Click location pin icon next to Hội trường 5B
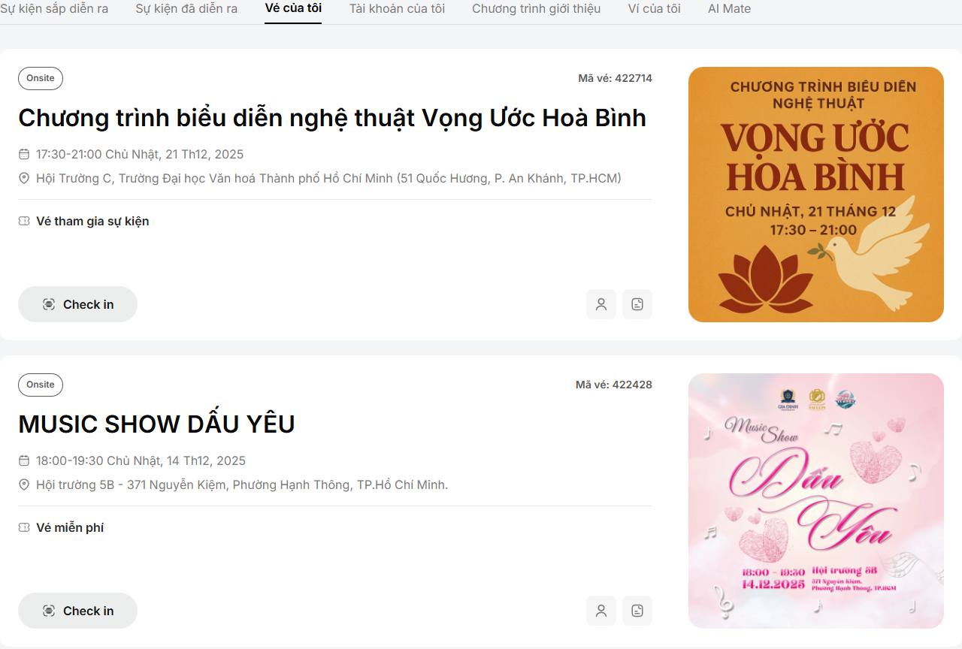 pos(24,484)
